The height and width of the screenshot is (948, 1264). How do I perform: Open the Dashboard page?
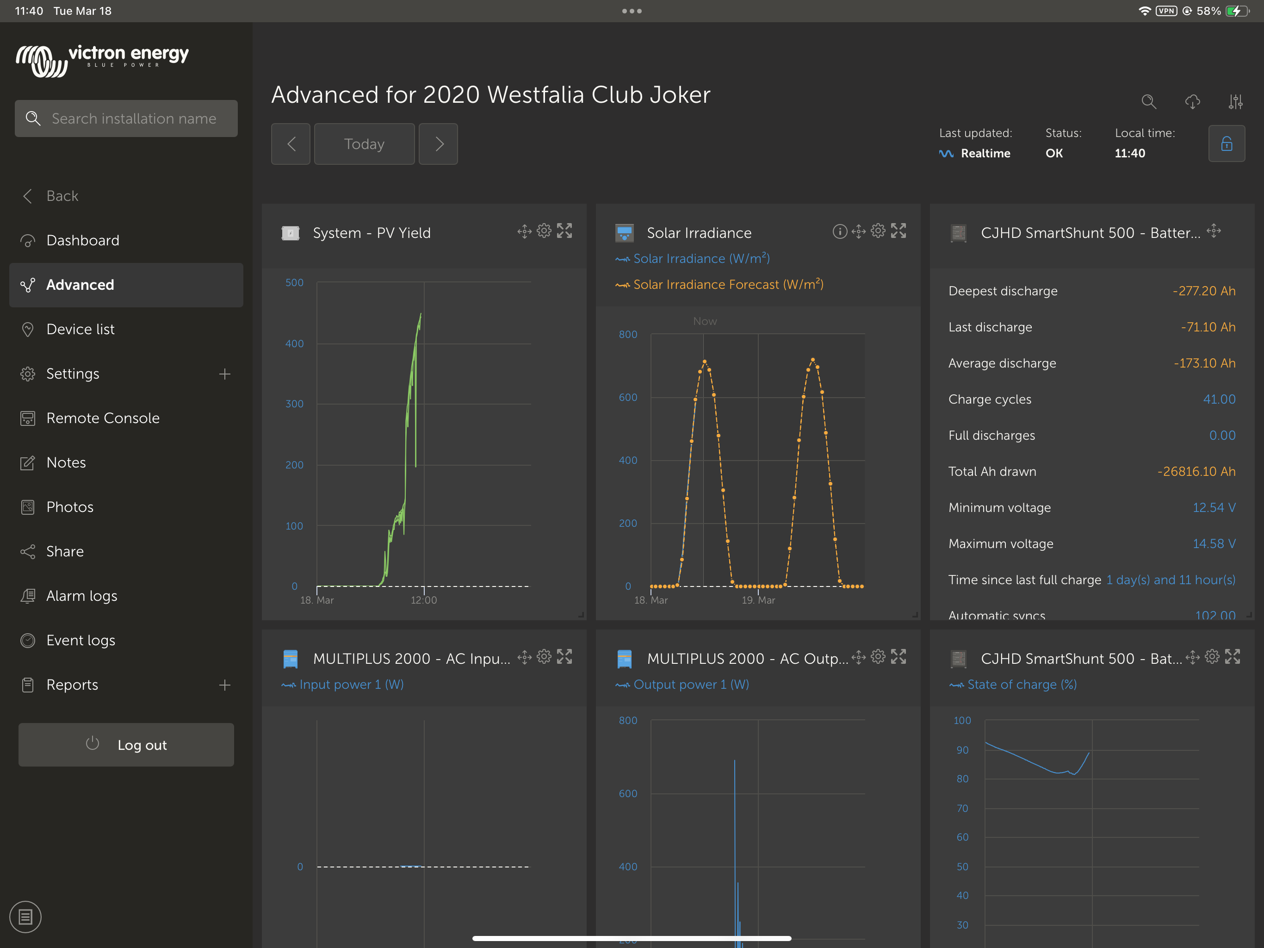pos(126,241)
